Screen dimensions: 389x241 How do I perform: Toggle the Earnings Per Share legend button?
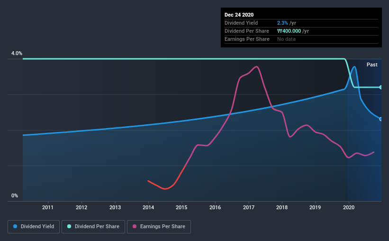click(x=159, y=227)
